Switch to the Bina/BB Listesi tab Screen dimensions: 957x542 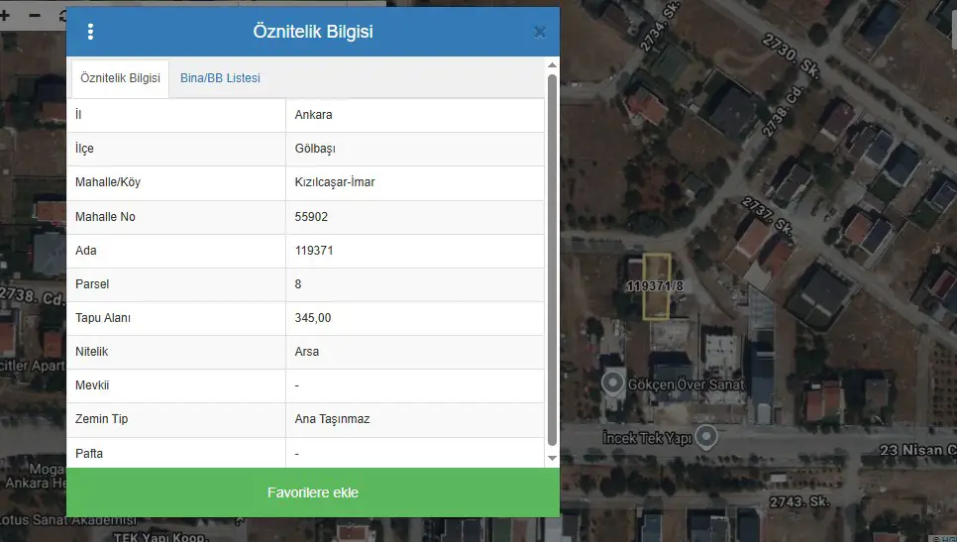click(x=220, y=78)
